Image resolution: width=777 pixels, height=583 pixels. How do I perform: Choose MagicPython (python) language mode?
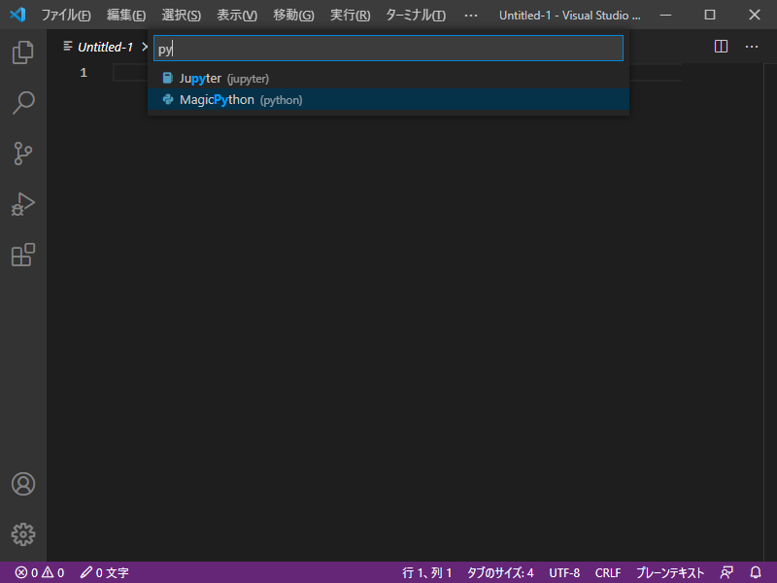click(x=388, y=100)
